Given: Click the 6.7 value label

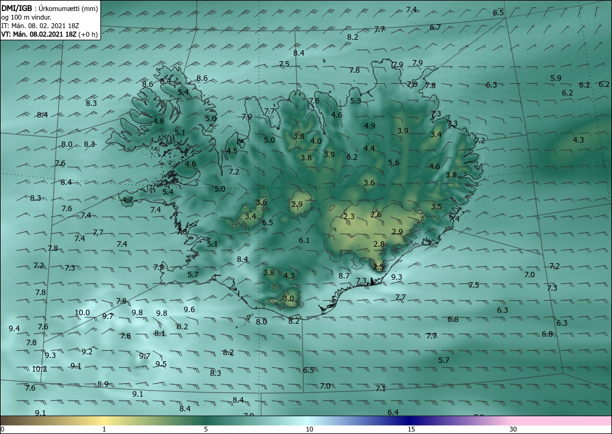Looking at the screenshot, I should (435, 28).
